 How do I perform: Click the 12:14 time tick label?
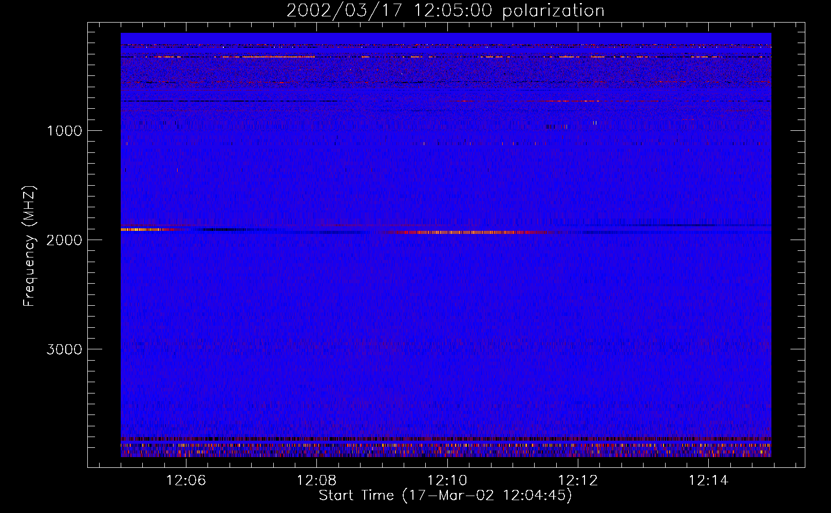pyautogui.click(x=708, y=481)
